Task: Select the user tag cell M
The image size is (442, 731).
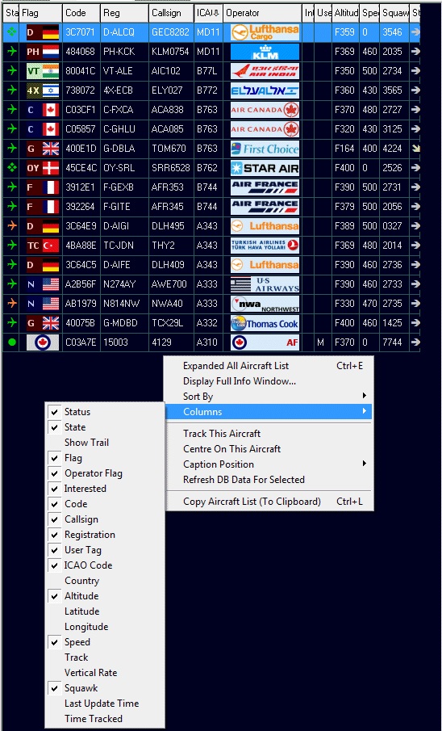Action: click(323, 342)
